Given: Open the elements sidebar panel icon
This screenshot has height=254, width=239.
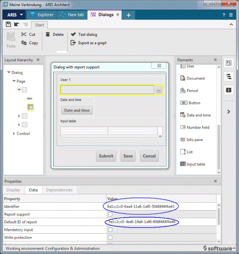Looking at the screenshot, I should (229, 63).
